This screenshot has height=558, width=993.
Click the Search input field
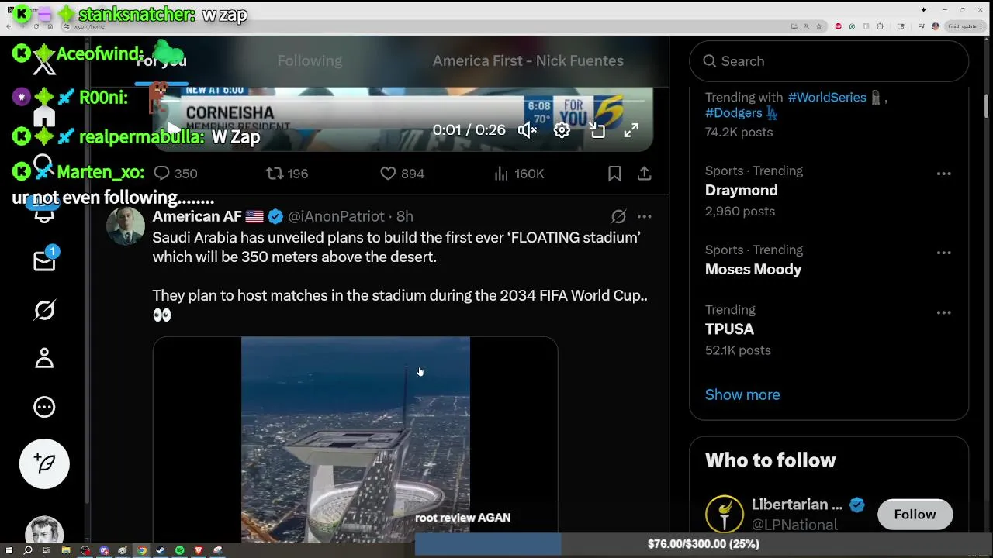pyautogui.click(x=829, y=61)
